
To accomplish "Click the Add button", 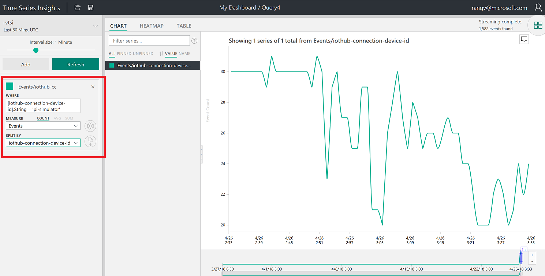I will click(26, 64).
